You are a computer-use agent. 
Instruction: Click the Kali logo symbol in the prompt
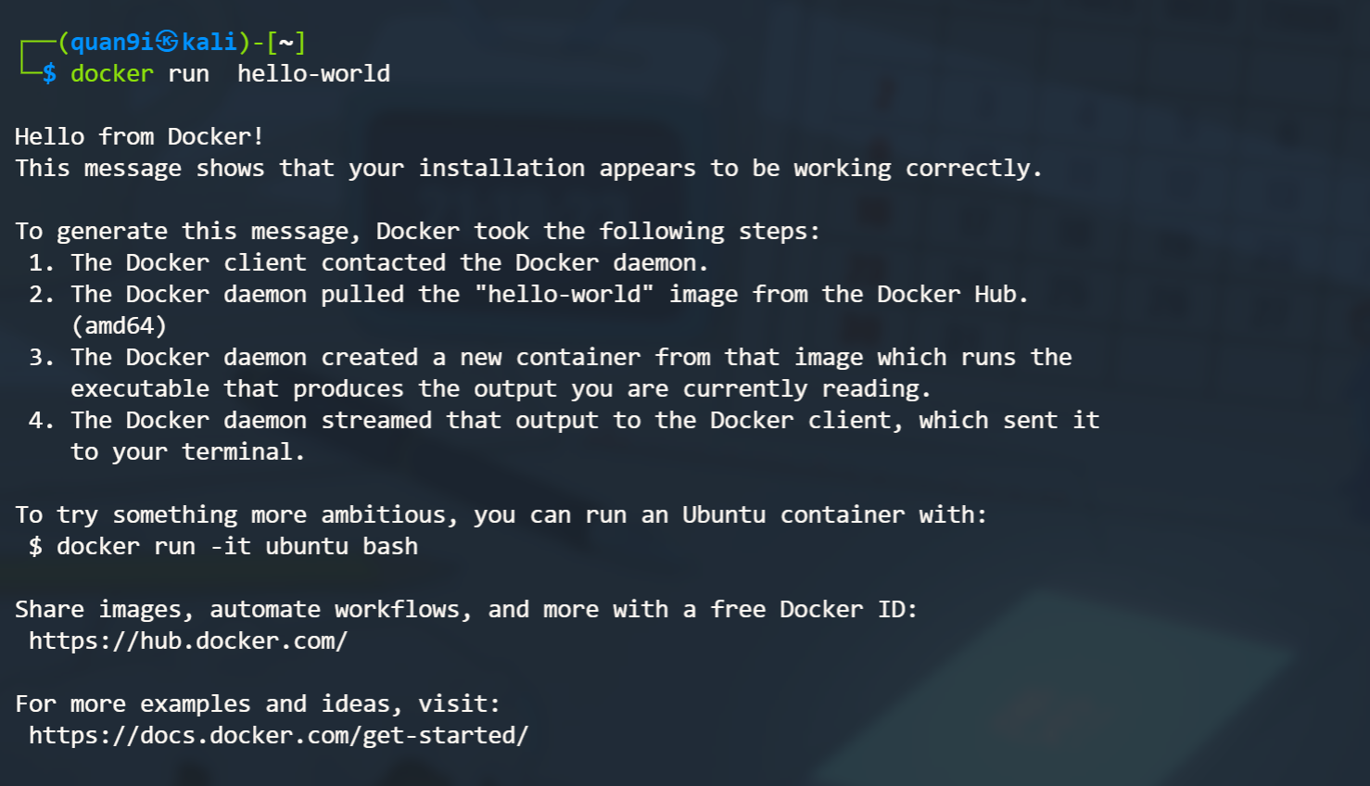click(x=167, y=41)
